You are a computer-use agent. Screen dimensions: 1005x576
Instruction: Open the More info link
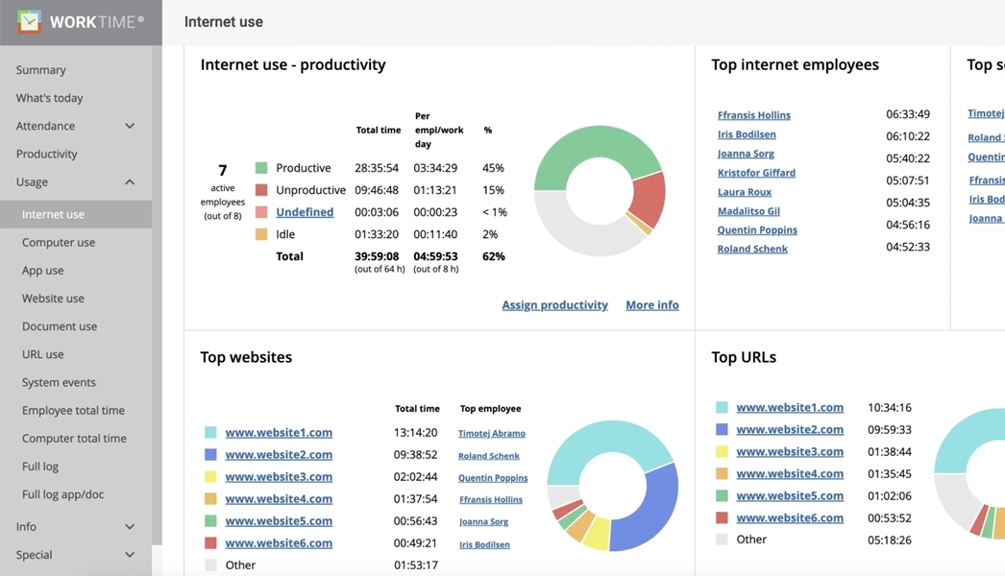tap(651, 304)
